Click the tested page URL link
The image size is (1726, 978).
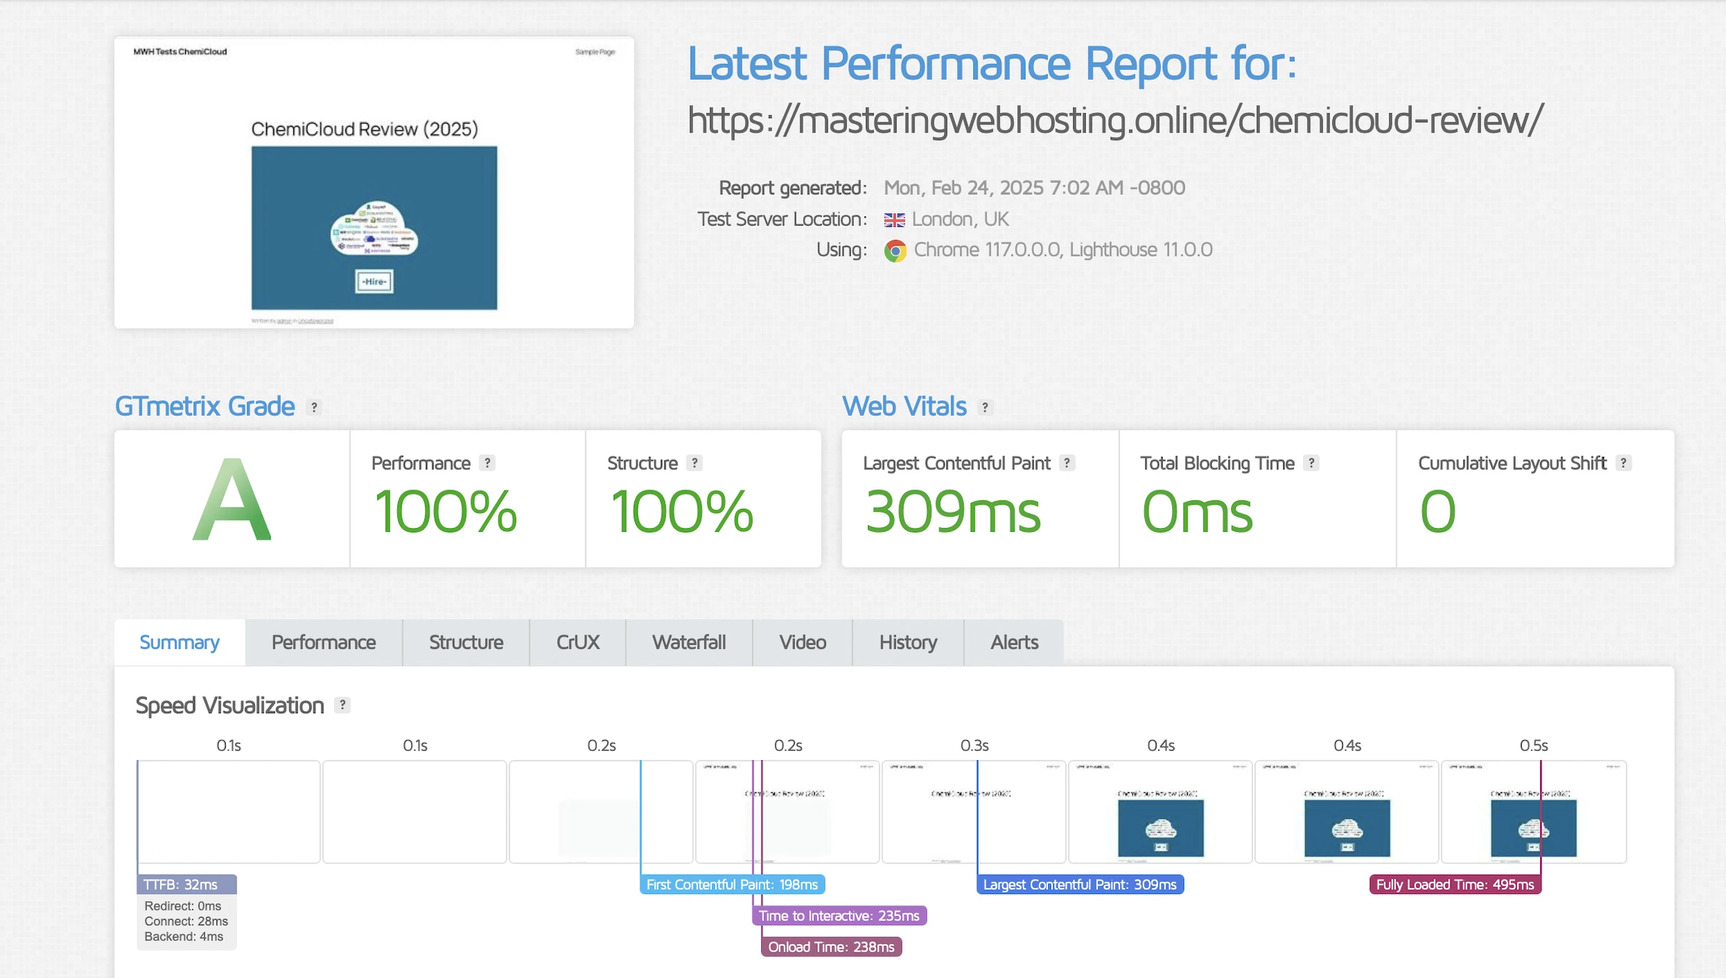(1115, 120)
